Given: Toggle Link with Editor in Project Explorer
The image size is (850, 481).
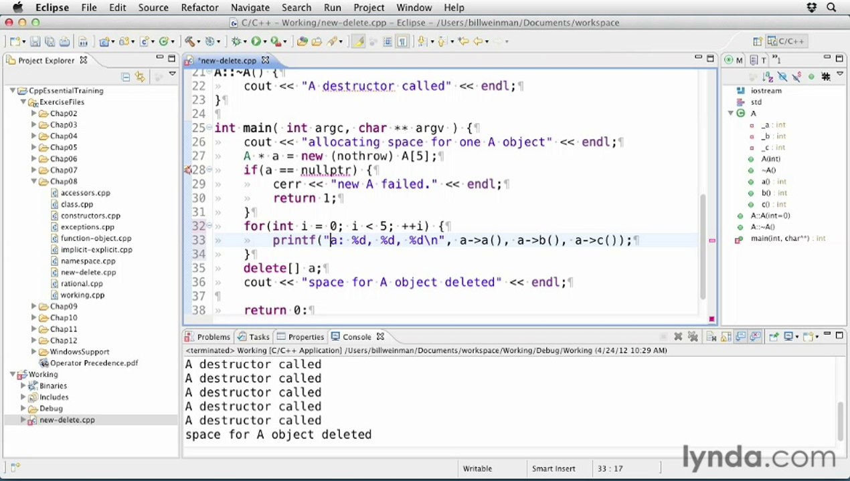Looking at the screenshot, I should pyautogui.click(x=139, y=77).
